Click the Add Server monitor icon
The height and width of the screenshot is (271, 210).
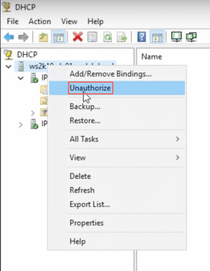176,37
